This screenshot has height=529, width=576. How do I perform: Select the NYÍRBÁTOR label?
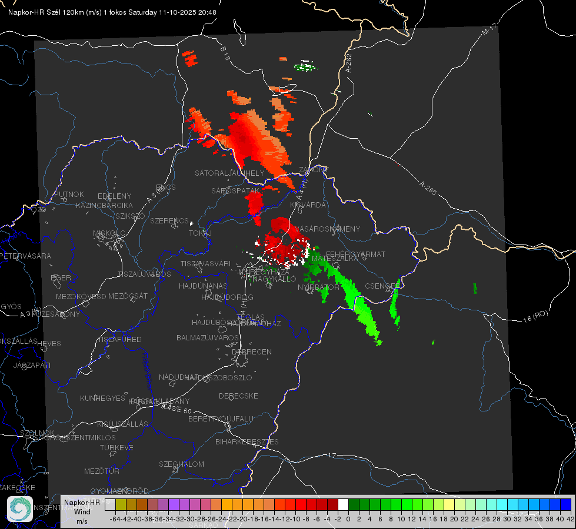pos(318,287)
